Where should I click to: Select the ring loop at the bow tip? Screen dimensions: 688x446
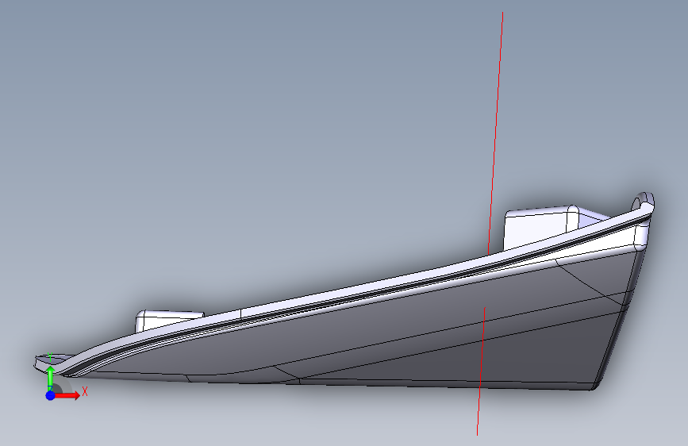[x=643, y=203]
